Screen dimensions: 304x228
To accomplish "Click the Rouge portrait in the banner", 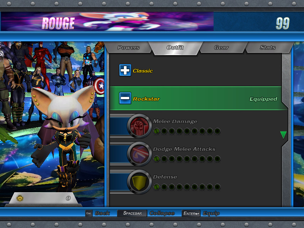I will (x=120, y=22).
